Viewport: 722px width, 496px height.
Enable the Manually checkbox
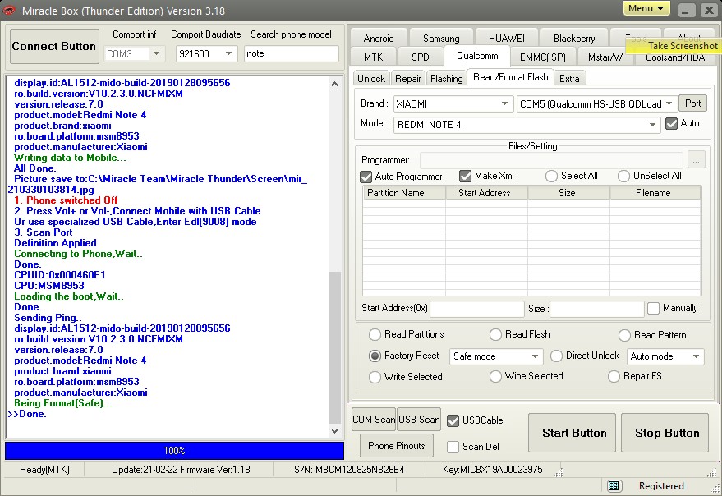pos(653,308)
